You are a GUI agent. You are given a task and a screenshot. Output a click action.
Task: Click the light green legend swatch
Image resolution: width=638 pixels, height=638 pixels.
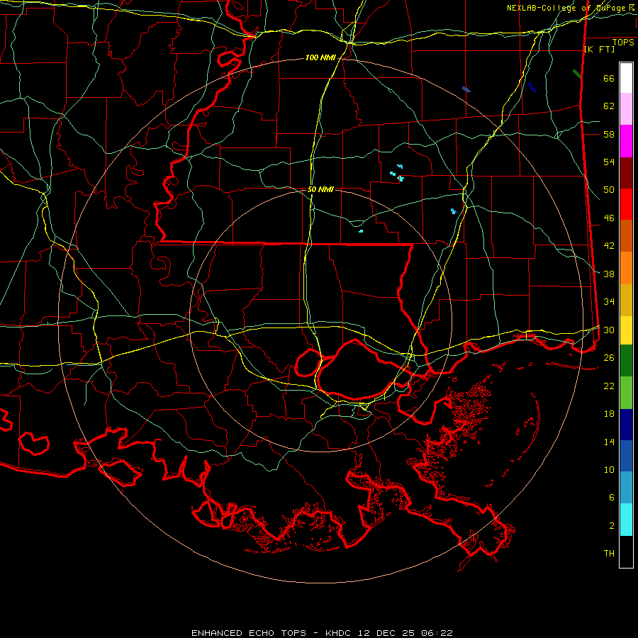point(626,393)
